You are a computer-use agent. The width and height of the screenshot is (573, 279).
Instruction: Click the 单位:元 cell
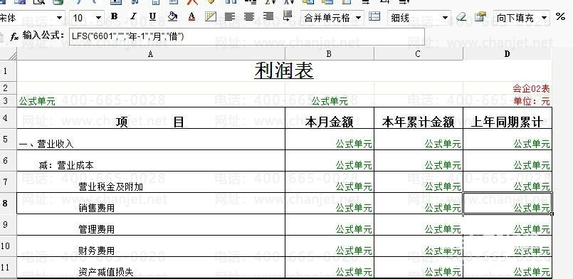pos(508,101)
